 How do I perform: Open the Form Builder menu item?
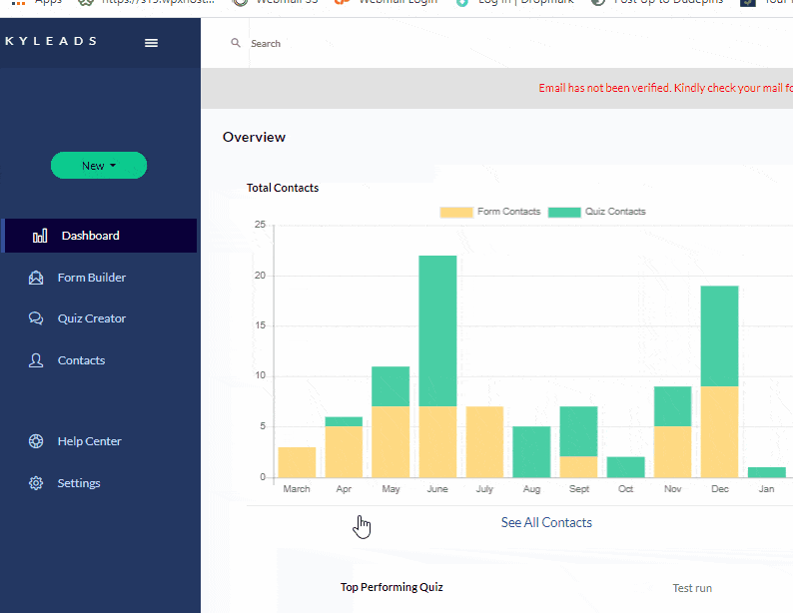pyautogui.click(x=92, y=278)
